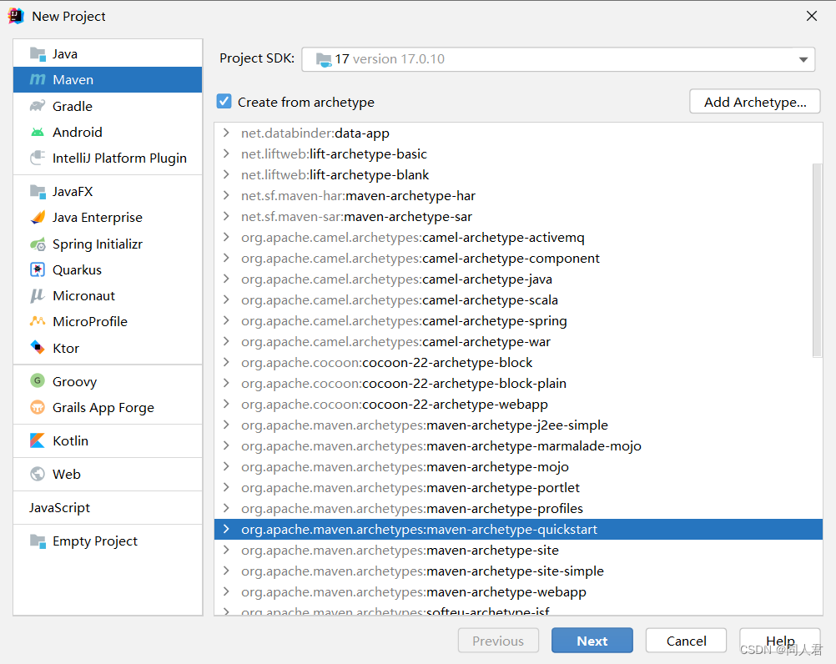Select camel-archetype-component row
Viewport: 836px width, 664px height.
[x=518, y=258]
